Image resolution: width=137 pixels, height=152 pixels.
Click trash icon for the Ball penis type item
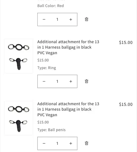click(87, 143)
